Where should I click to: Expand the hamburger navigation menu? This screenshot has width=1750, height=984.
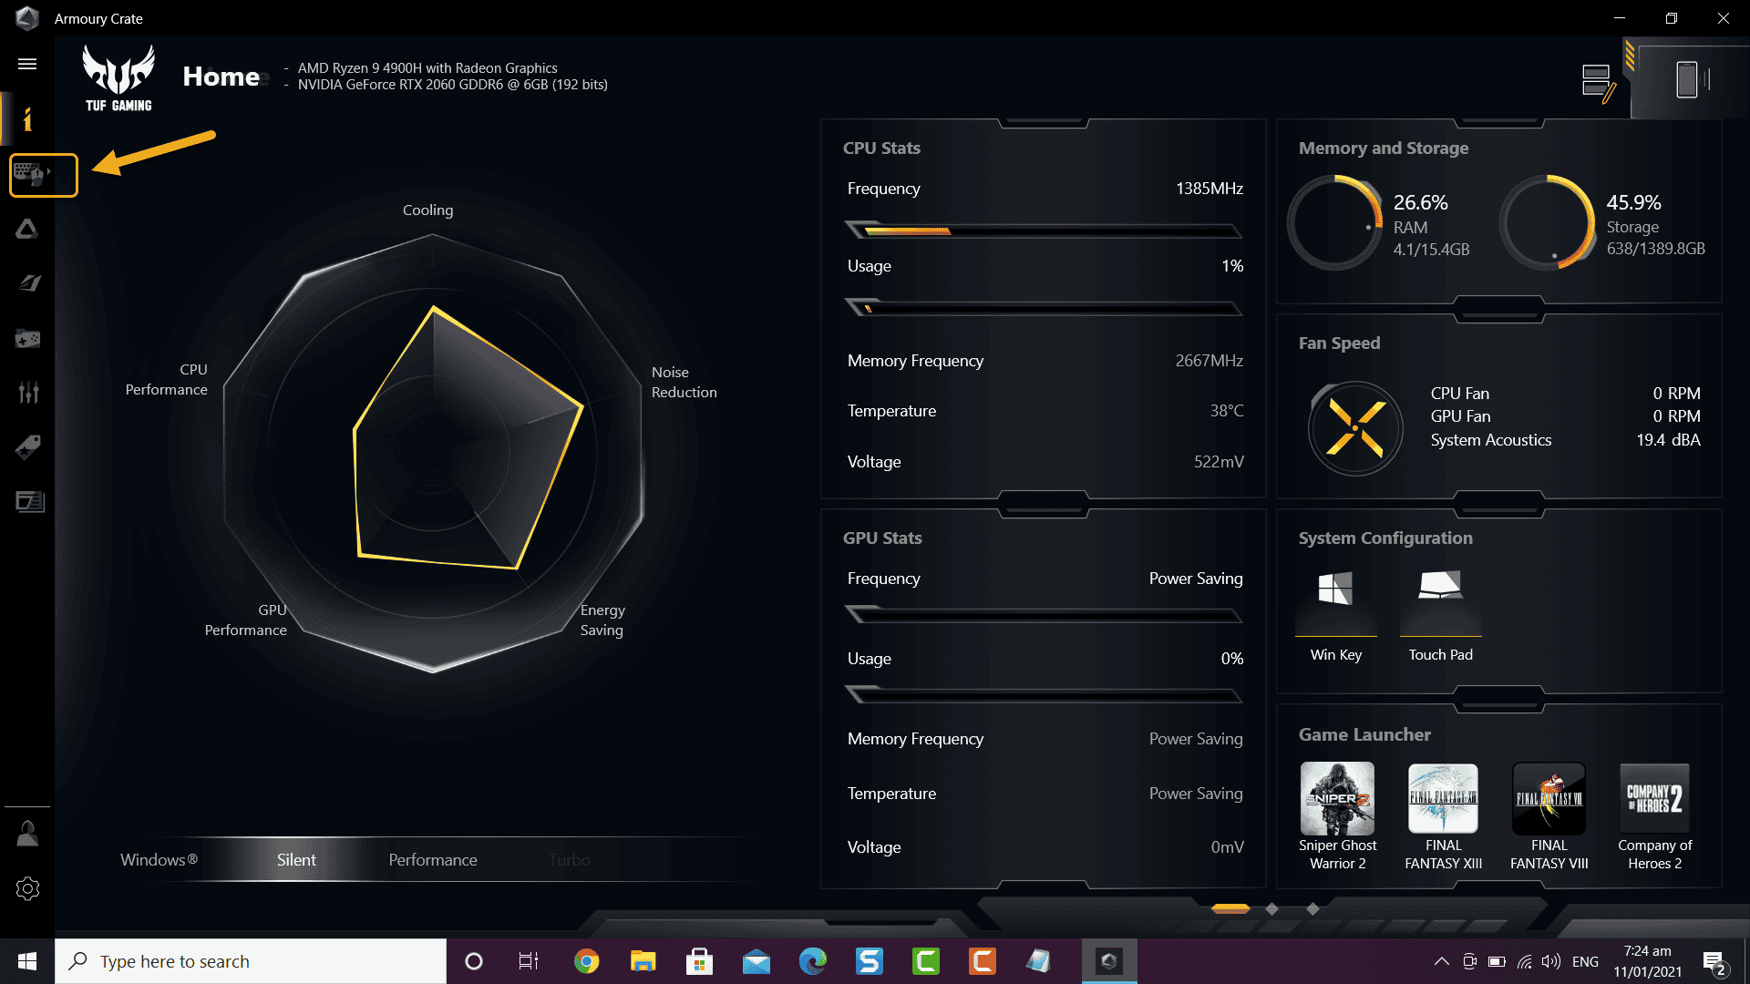point(27,64)
